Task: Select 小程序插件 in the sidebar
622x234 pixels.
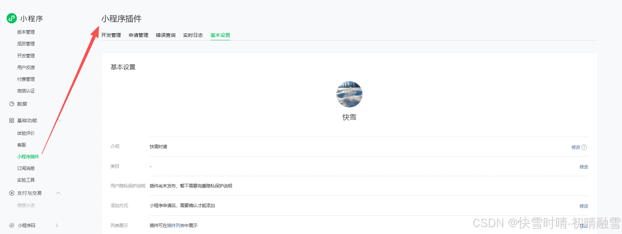Action: tap(28, 157)
